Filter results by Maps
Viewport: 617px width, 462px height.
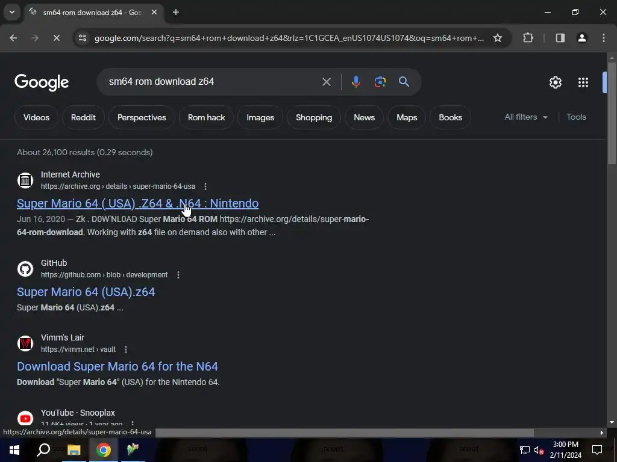click(407, 117)
